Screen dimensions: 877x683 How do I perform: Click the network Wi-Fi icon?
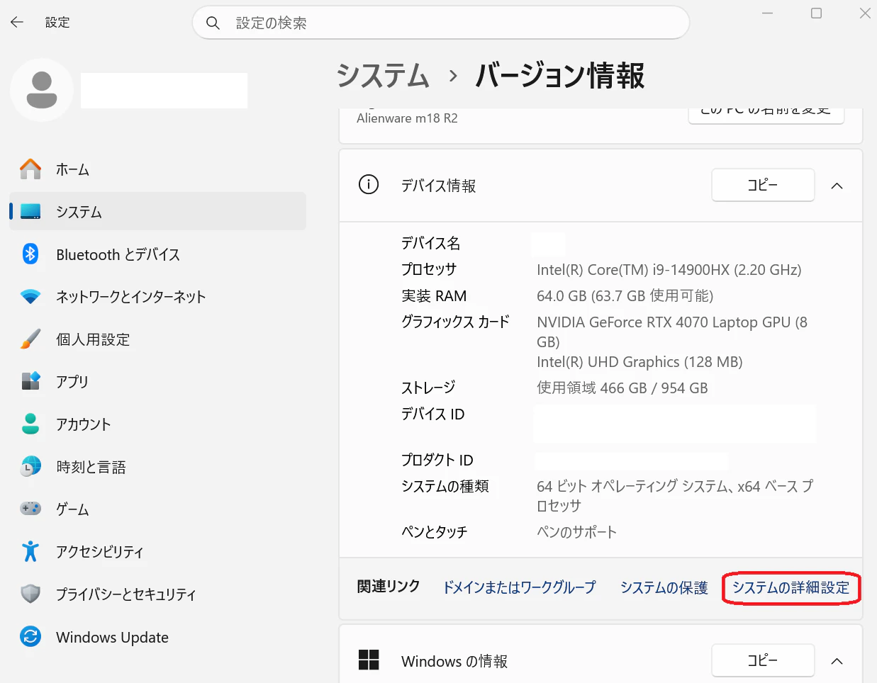pos(30,297)
